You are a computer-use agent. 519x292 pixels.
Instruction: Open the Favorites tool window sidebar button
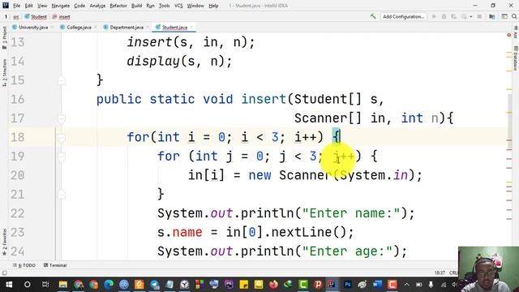pos(4,243)
